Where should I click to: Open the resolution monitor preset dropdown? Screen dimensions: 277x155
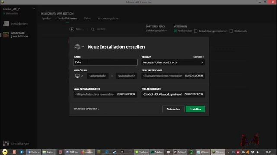[79, 76]
